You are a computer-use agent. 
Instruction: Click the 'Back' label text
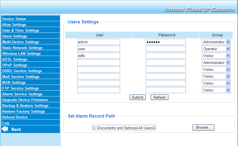point(16,129)
